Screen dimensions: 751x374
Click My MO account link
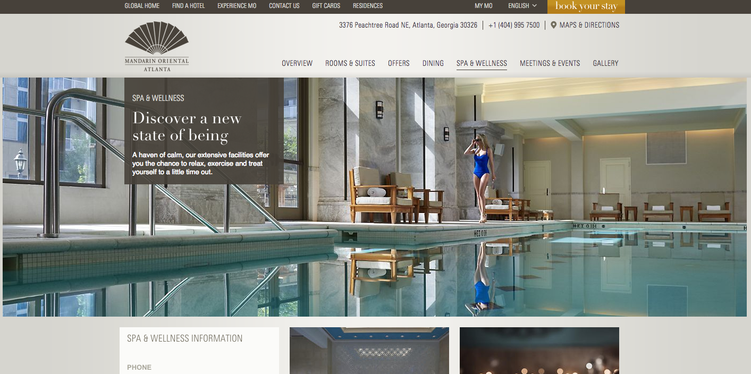point(484,6)
